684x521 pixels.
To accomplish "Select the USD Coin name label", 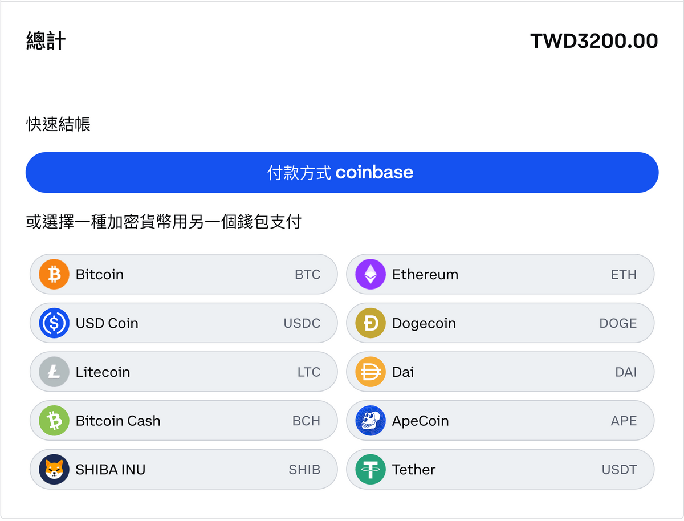I will click(x=107, y=323).
